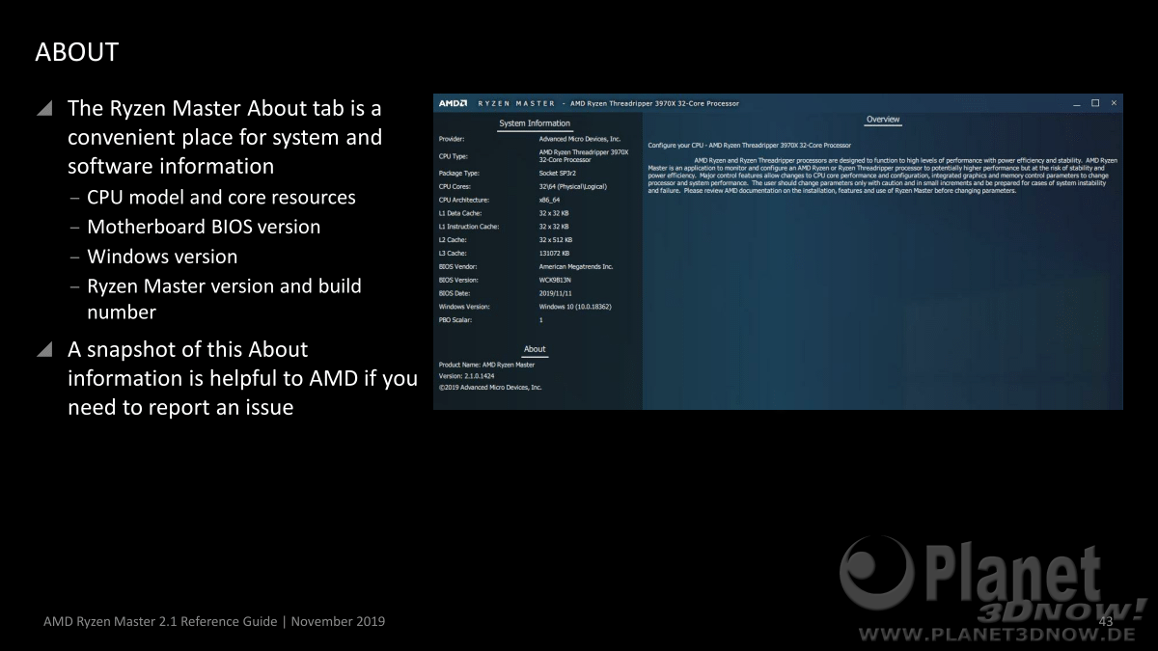The width and height of the screenshot is (1158, 651).
Task: Click the 'About' section heading in Ryzen Master
Action: tap(535, 349)
